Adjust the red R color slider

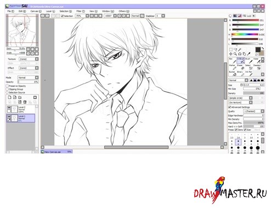tap(245, 20)
